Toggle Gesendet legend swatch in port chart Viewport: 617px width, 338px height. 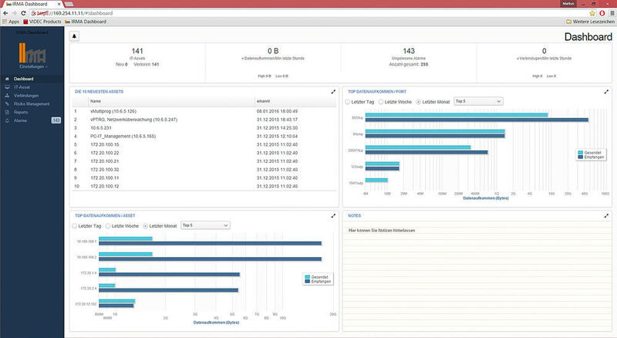point(580,153)
